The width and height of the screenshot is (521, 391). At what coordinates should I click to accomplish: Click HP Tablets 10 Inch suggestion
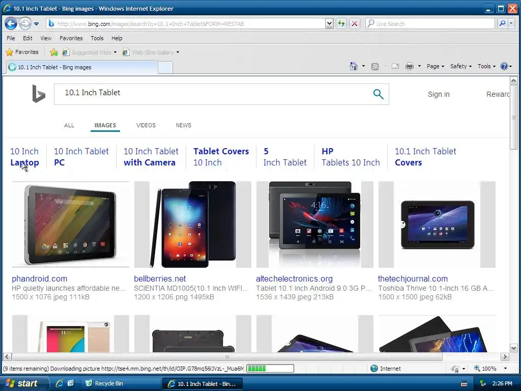pos(351,157)
